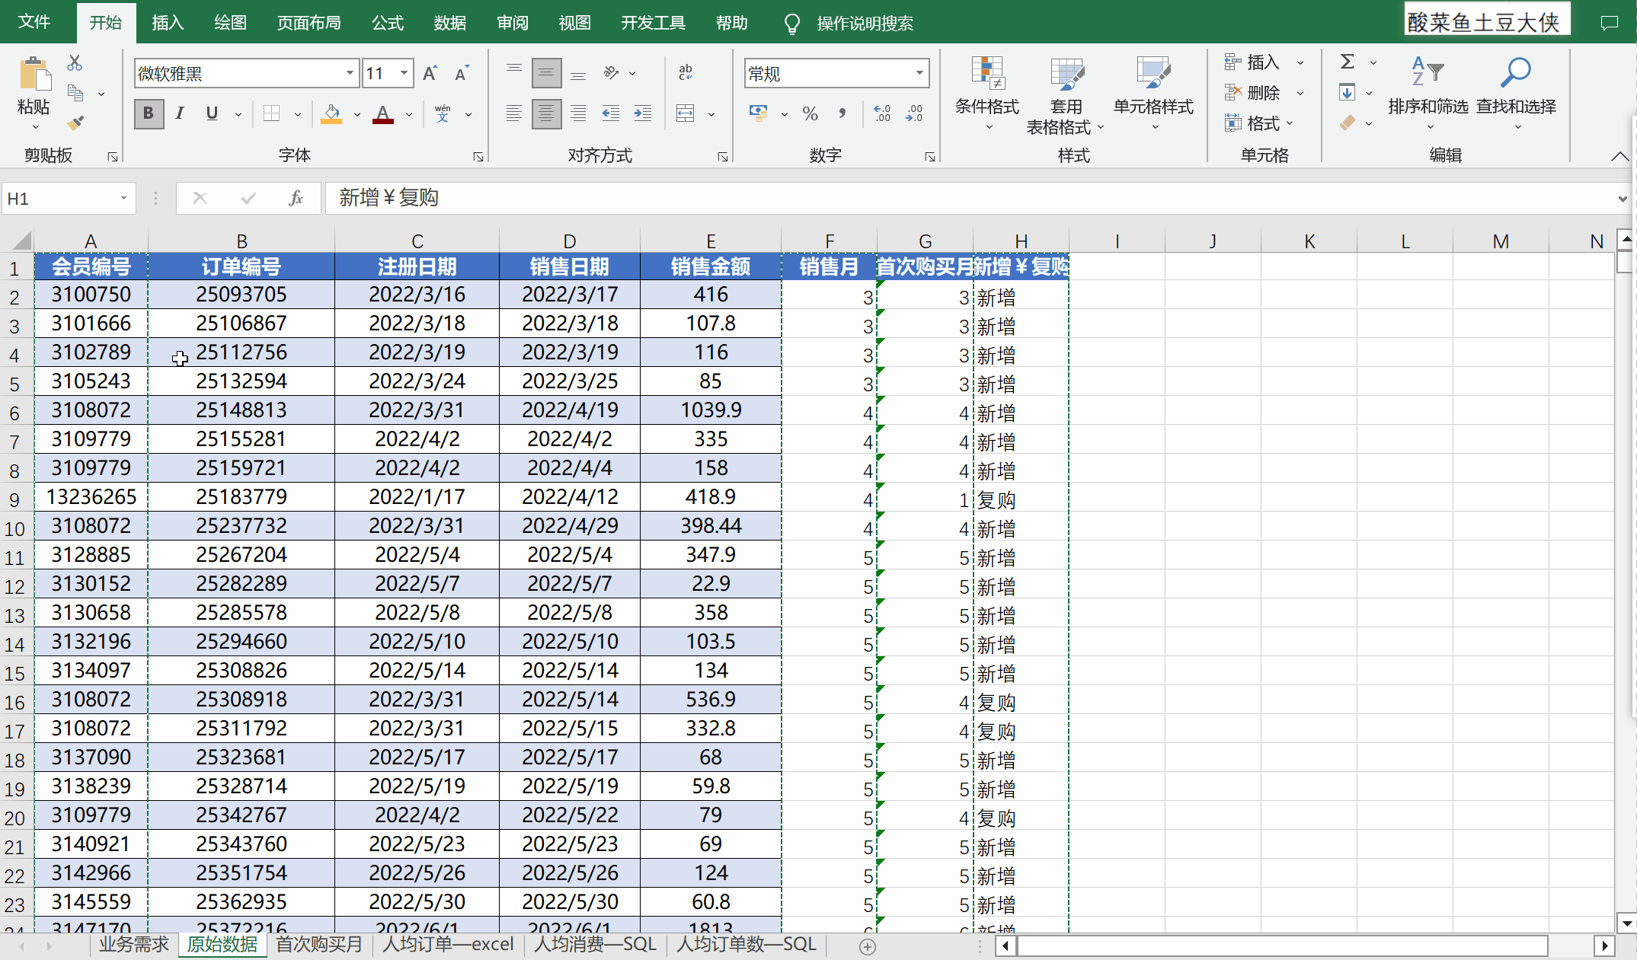
Task: Click Insert Function fx icon
Action: click(296, 199)
